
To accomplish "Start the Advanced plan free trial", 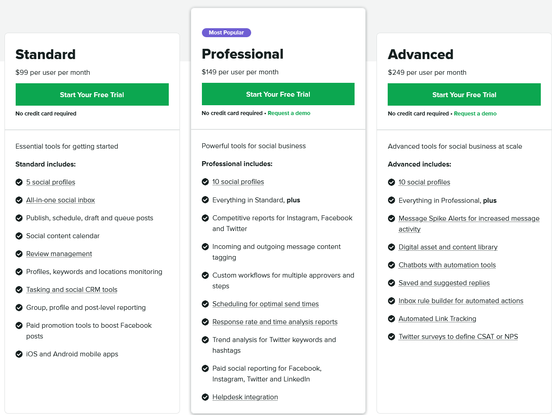I will point(464,94).
